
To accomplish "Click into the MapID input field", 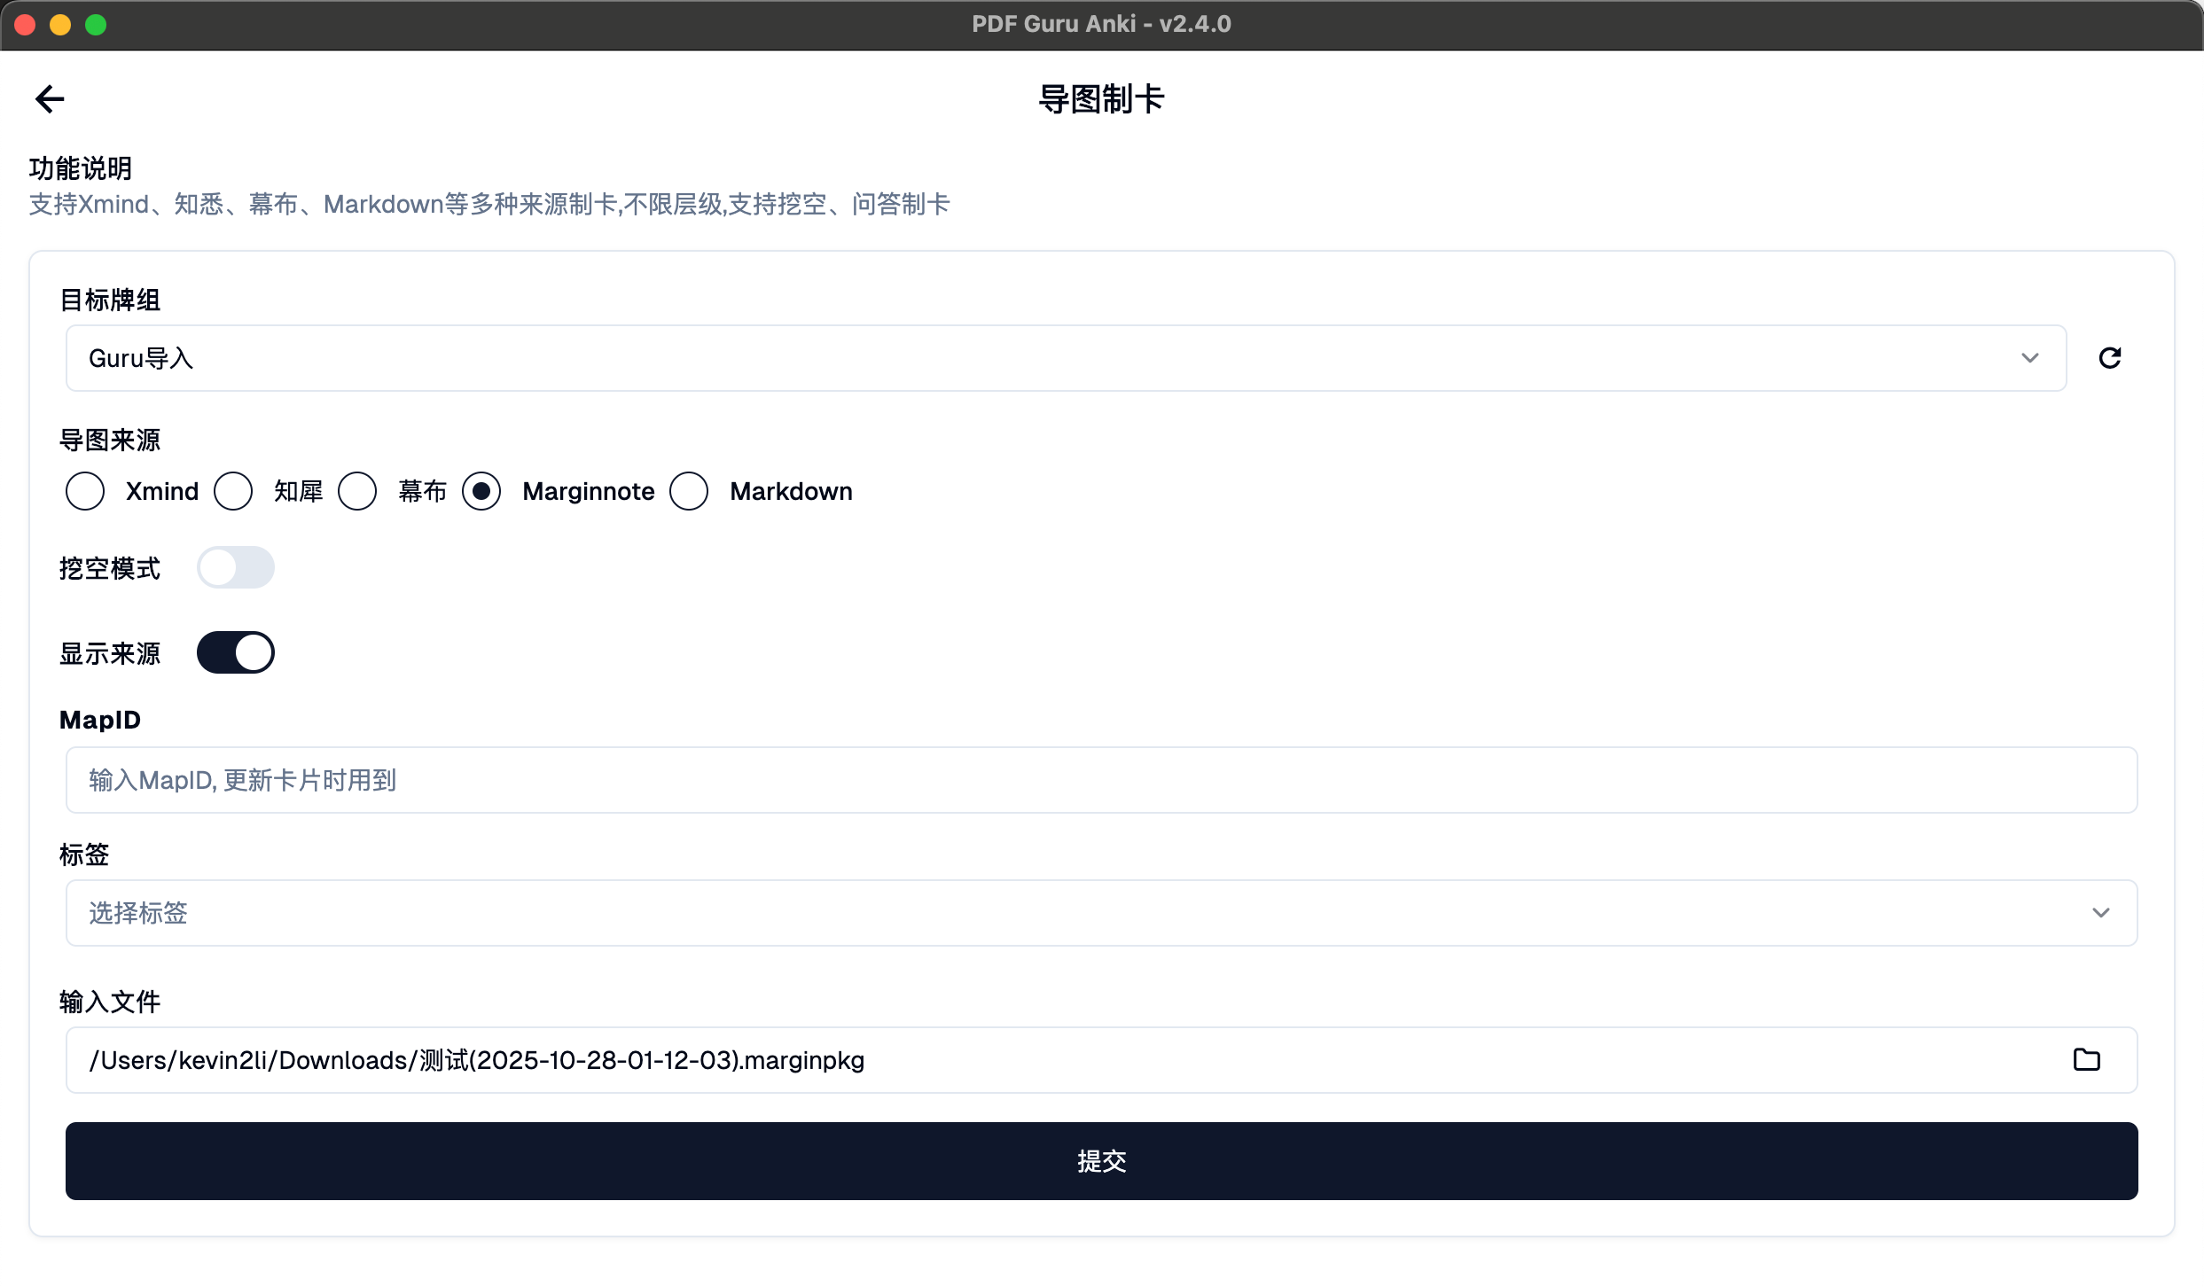I will click(1101, 780).
